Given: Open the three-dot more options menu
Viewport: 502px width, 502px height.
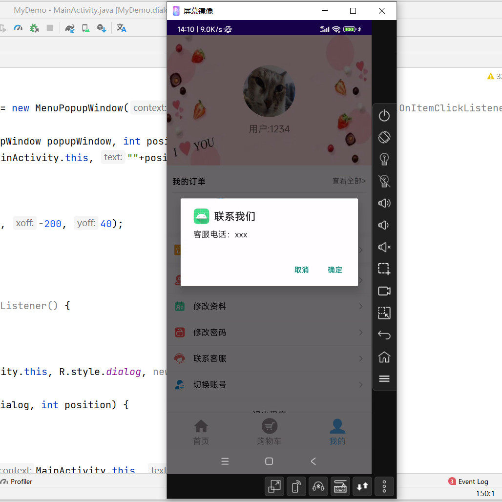Looking at the screenshot, I should click(x=384, y=486).
